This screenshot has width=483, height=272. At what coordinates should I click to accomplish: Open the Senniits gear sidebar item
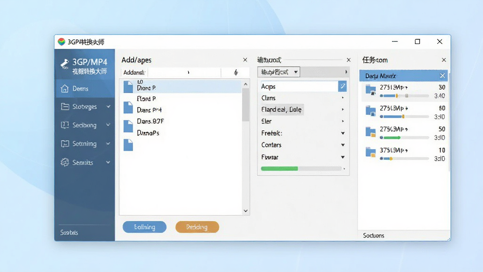(85, 162)
